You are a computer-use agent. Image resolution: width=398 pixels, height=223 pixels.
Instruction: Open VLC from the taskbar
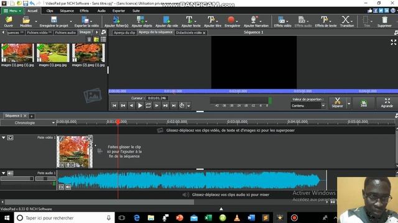pos(237,217)
